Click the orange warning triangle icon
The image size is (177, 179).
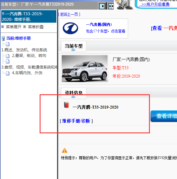(x=65, y=150)
